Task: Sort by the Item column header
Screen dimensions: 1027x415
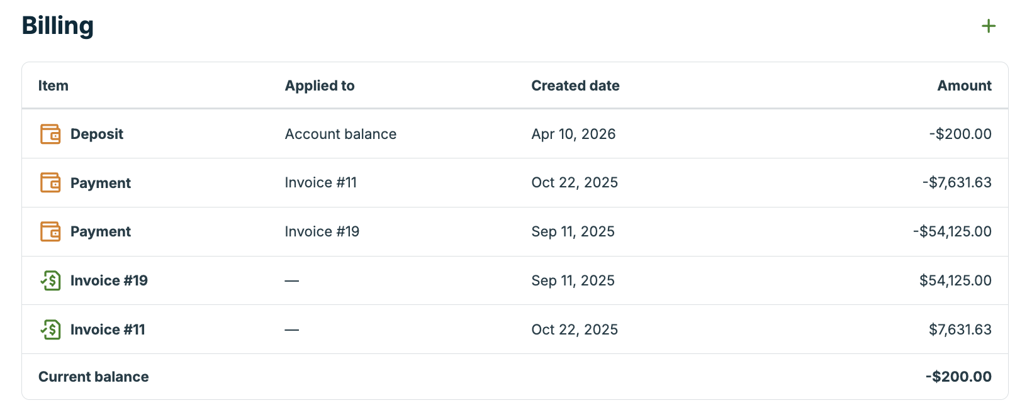Action: 53,86
